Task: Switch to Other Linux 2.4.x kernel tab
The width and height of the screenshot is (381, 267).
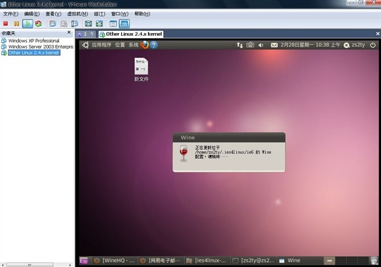Action: [x=131, y=34]
